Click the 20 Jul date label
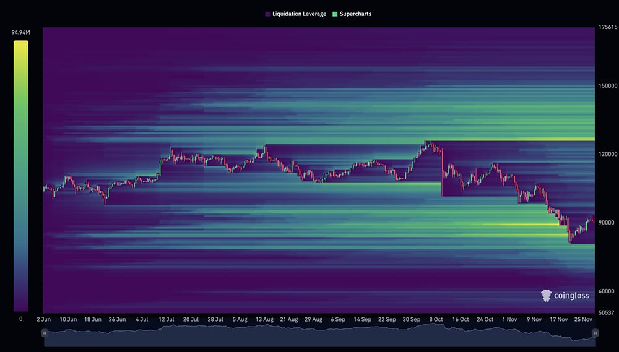The image size is (619, 352). (191, 320)
